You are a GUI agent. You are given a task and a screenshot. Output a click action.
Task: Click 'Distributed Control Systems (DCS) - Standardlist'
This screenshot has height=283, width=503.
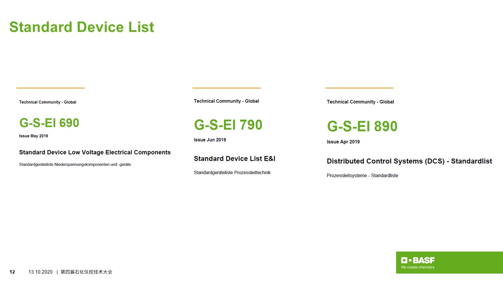click(x=409, y=161)
